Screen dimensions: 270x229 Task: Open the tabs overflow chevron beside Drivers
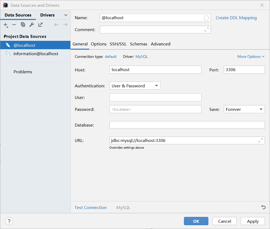pyautogui.click(x=66, y=15)
